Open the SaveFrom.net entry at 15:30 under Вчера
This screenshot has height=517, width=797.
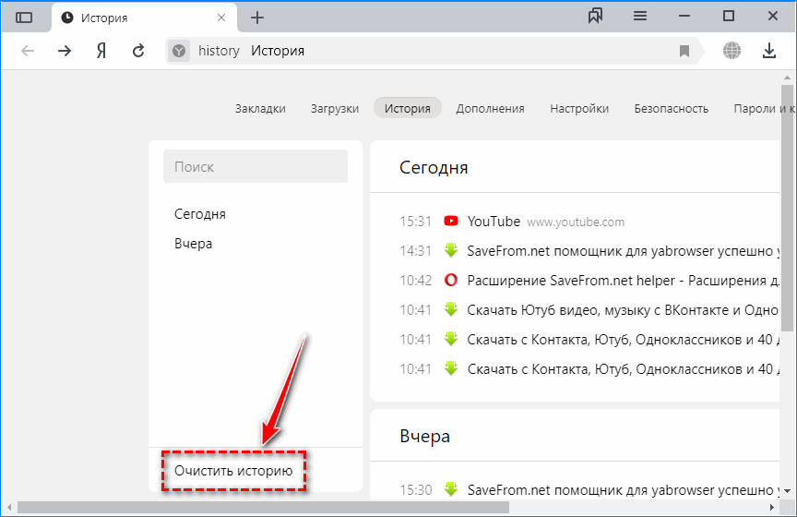(624, 490)
